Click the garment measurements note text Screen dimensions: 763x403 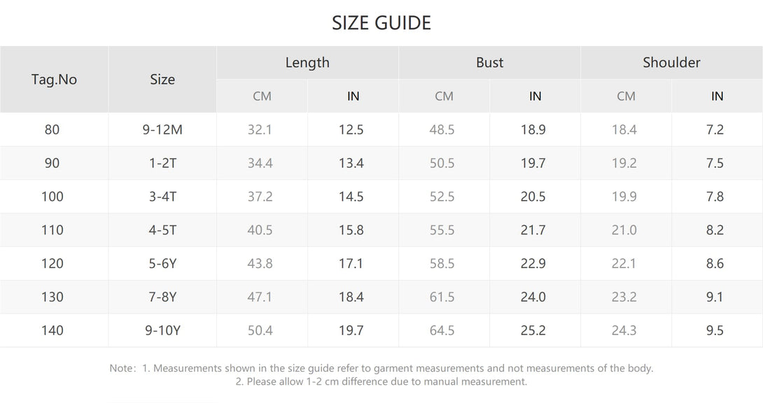click(x=381, y=368)
